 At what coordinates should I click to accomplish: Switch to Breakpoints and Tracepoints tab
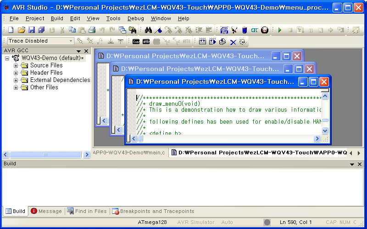click(153, 211)
